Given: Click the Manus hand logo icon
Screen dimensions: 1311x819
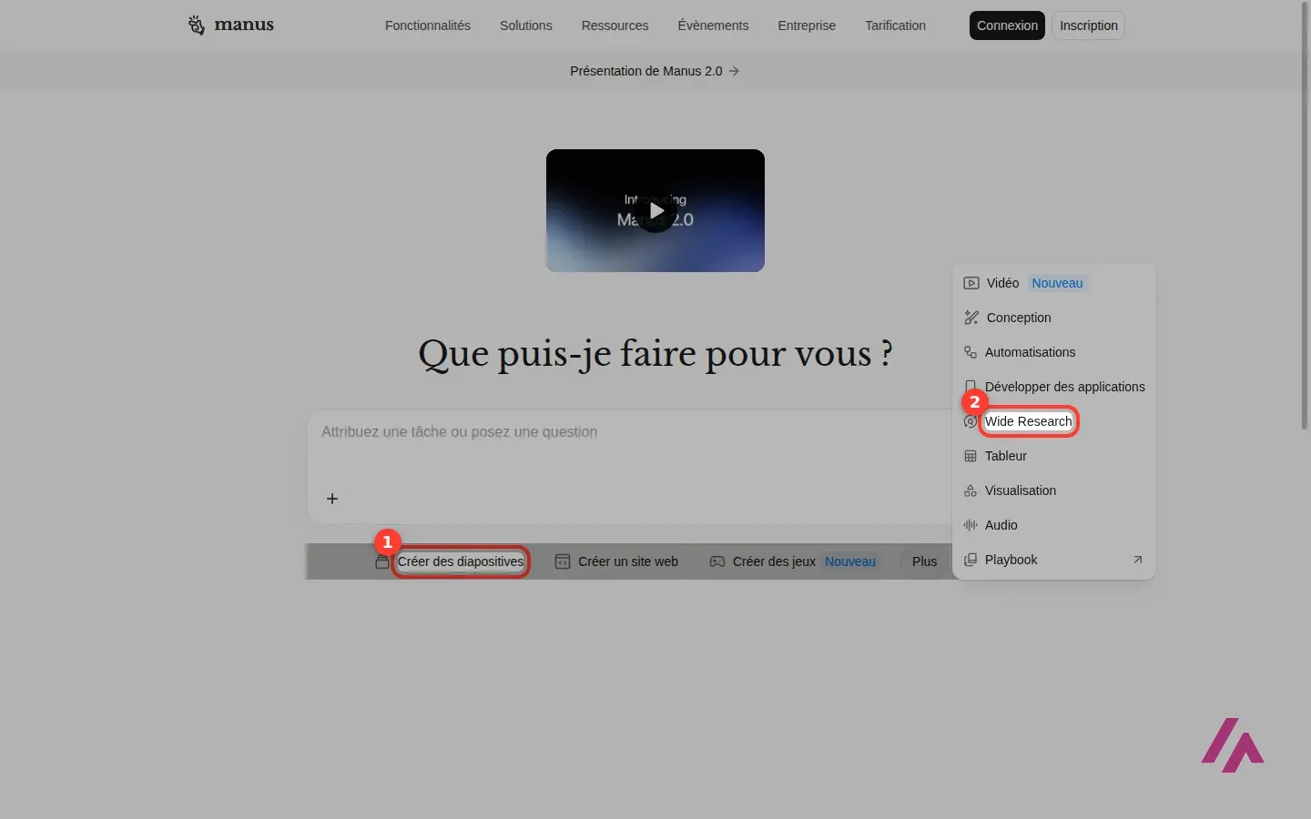Looking at the screenshot, I should click(x=196, y=25).
